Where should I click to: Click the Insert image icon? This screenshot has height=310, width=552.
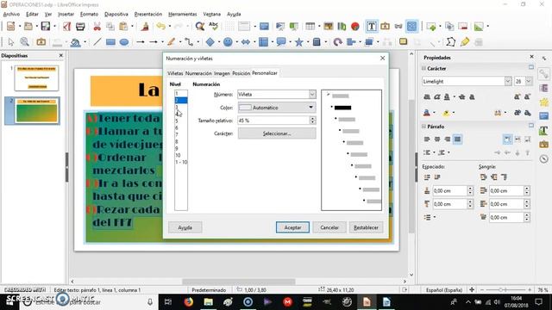tap(328, 27)
